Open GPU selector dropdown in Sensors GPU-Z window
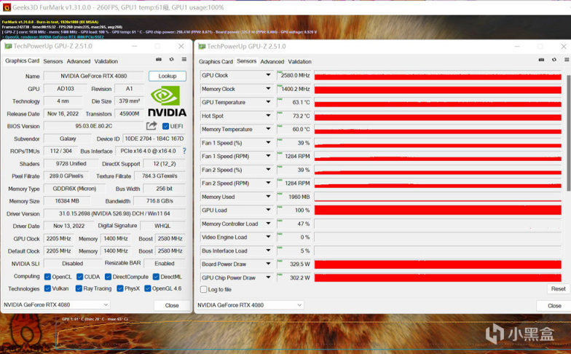This screenshot has width=571, height=354. tap(250, 304)
